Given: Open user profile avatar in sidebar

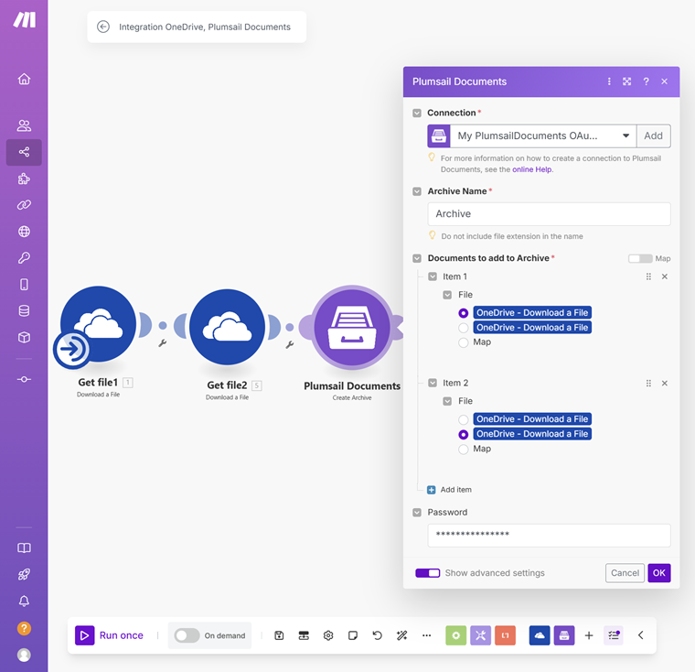Looking at the screenshot, I should pos(24,656).
